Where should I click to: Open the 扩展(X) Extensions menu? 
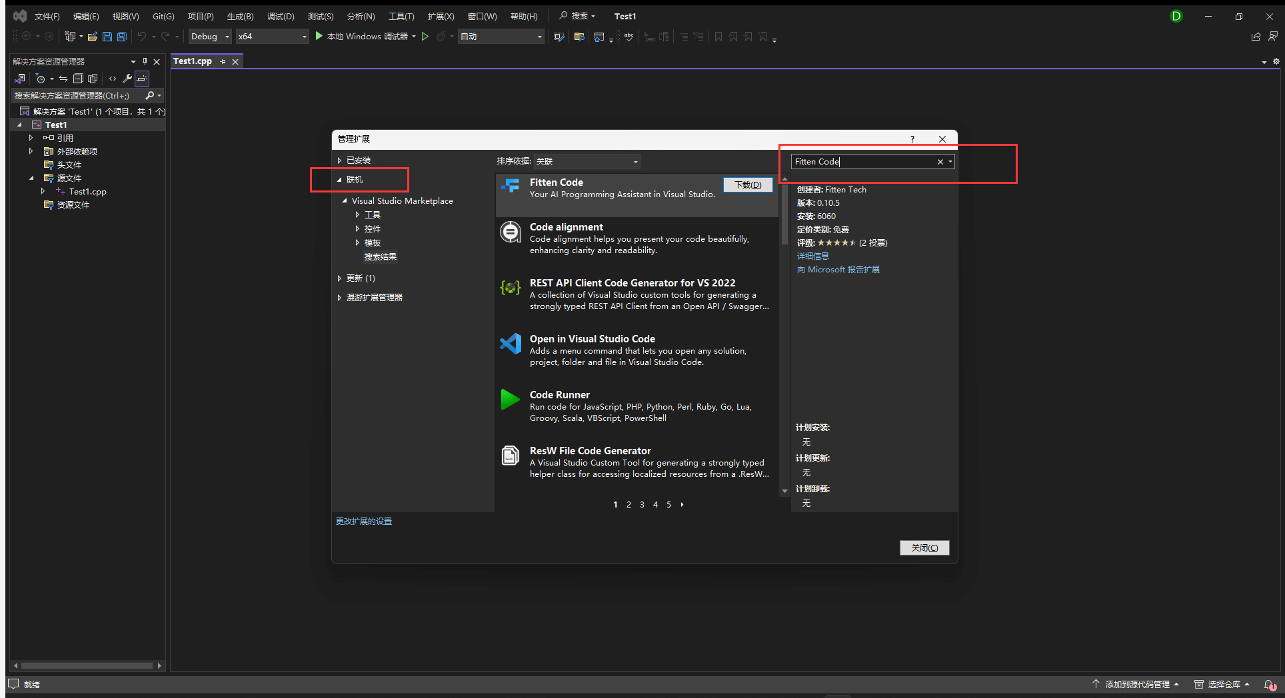(441, 16)
